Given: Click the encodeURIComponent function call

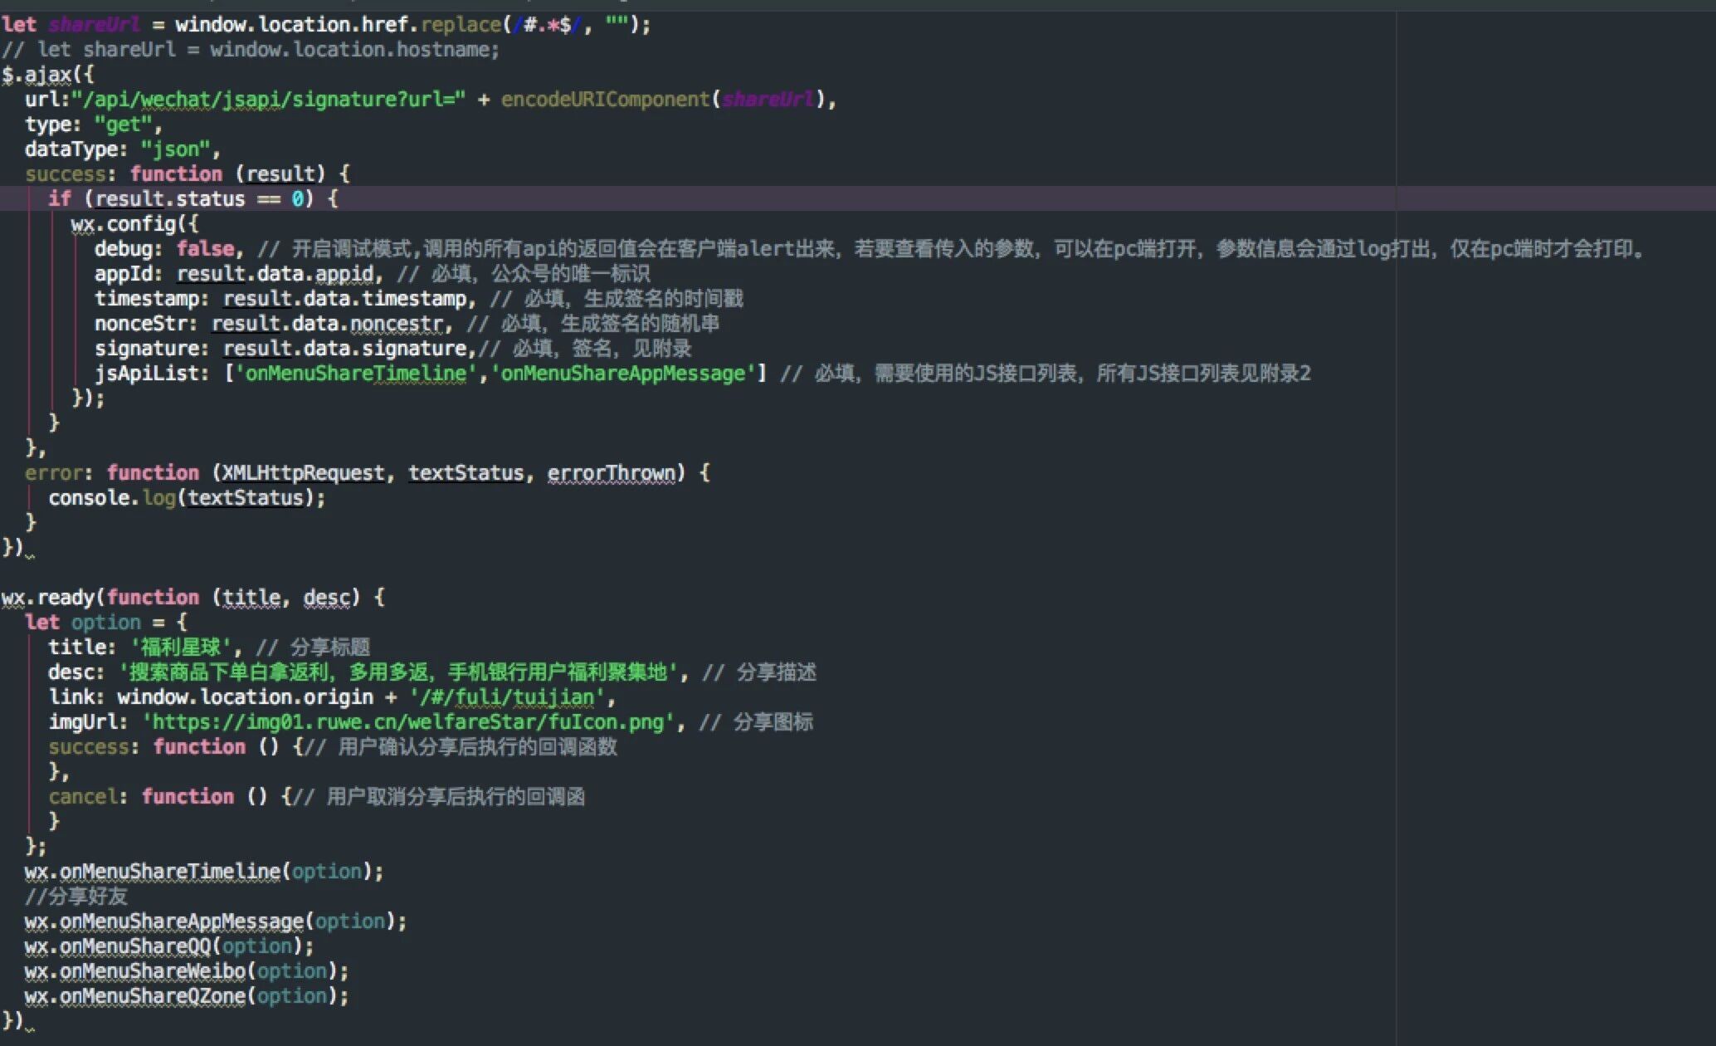Looking at the screenshot, I should 605,100.
